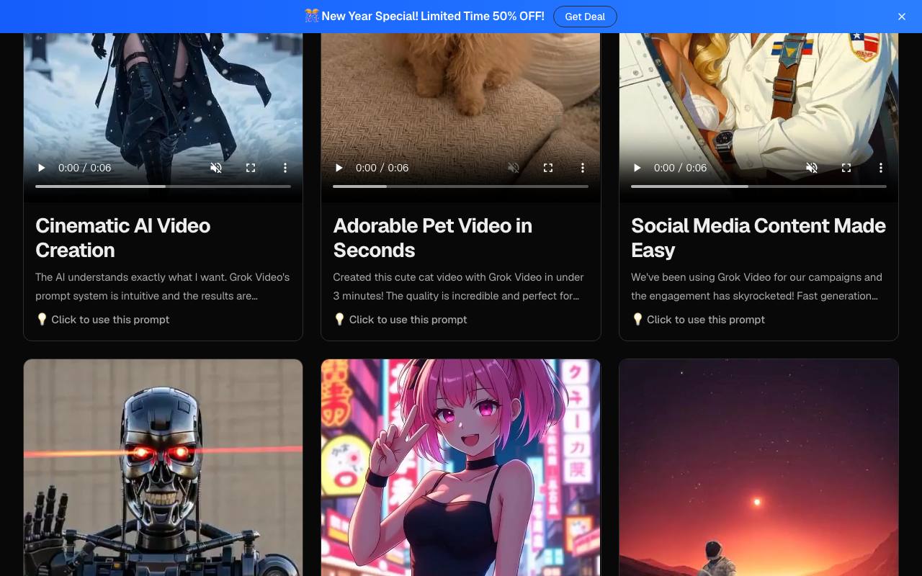Seek in Social Media Content progress bar
Image resolution: width=922 pixels, height=576 pixels.
pos(758,186)
